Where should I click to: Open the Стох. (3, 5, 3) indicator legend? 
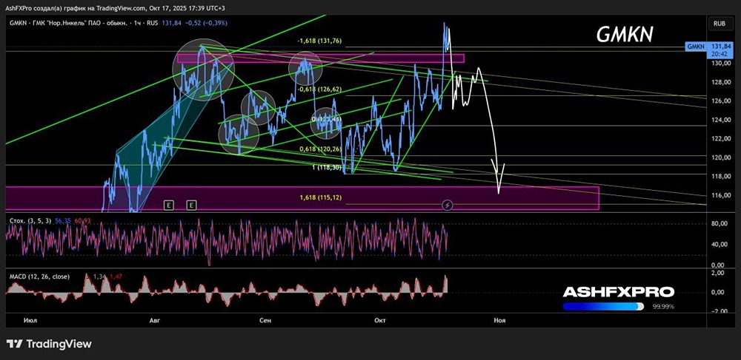click(x=30, y=220)
